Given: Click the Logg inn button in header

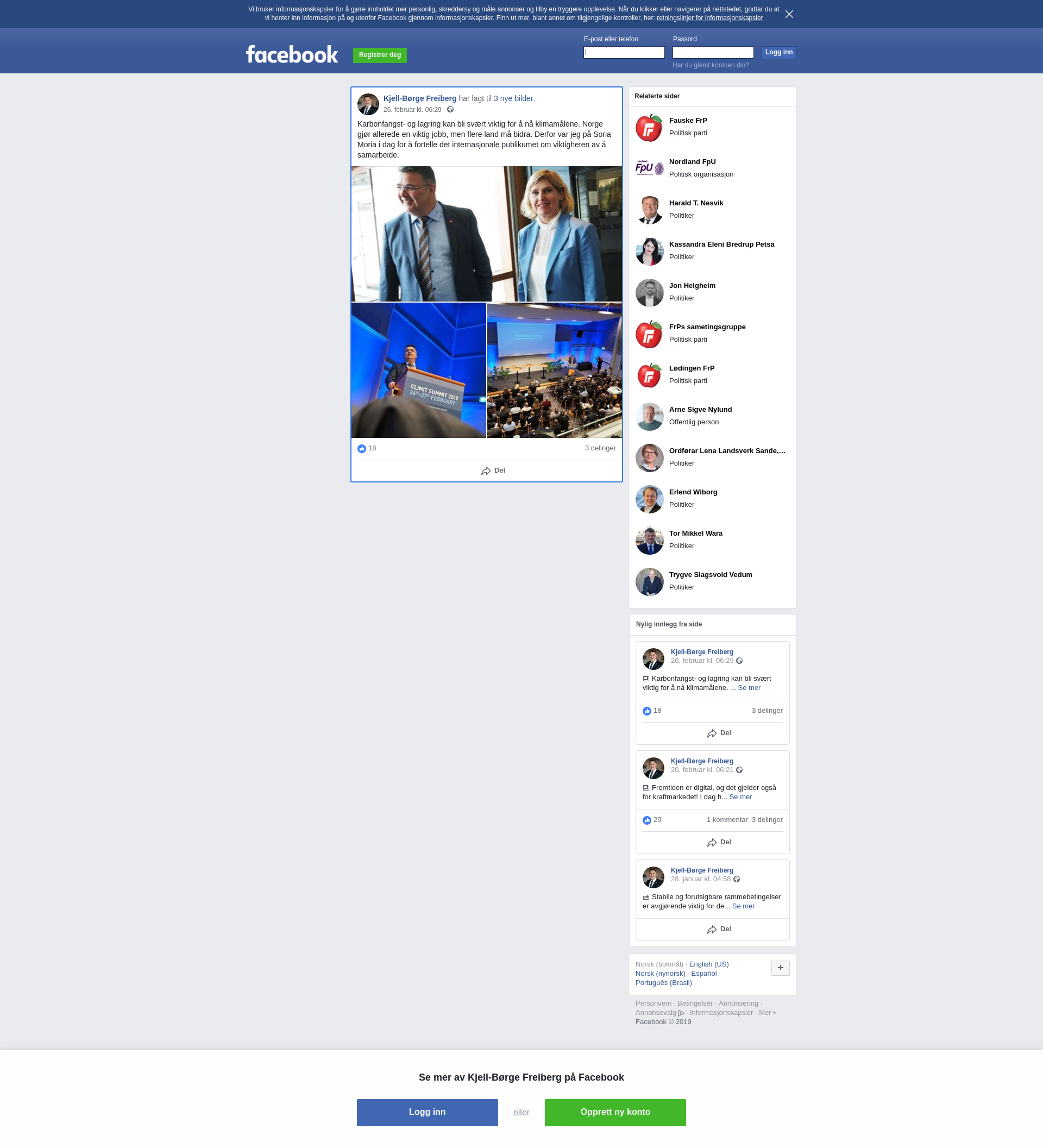Looking at the screenshot, I should coord(779,52).
